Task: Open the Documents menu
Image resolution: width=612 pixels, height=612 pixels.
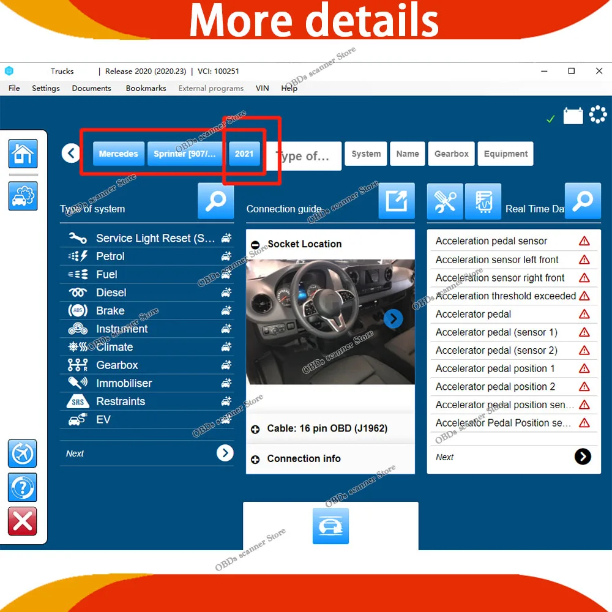Action: 92,88
